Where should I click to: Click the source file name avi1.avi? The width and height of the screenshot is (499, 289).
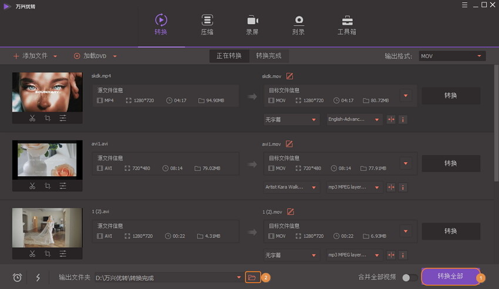point(100,143)
